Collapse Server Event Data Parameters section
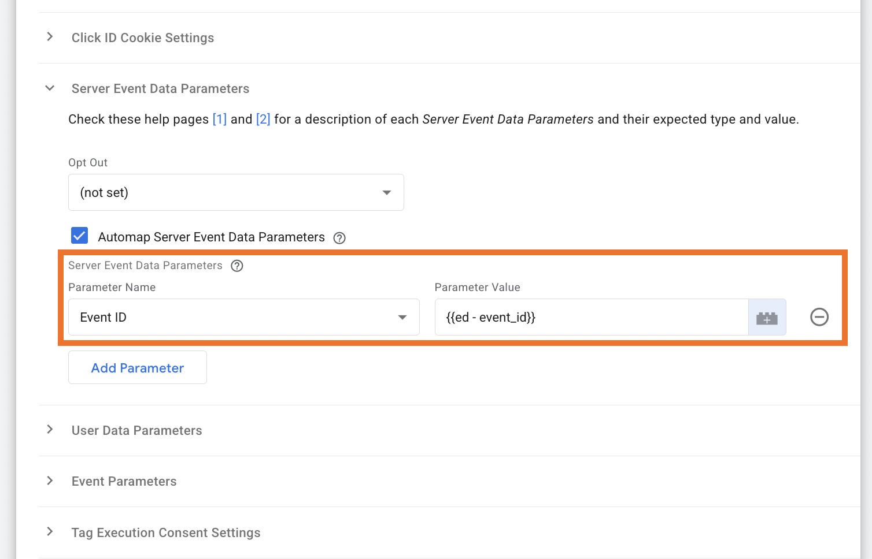The width and height of the screenshot is (872, 559). click(x=50, y=88)
